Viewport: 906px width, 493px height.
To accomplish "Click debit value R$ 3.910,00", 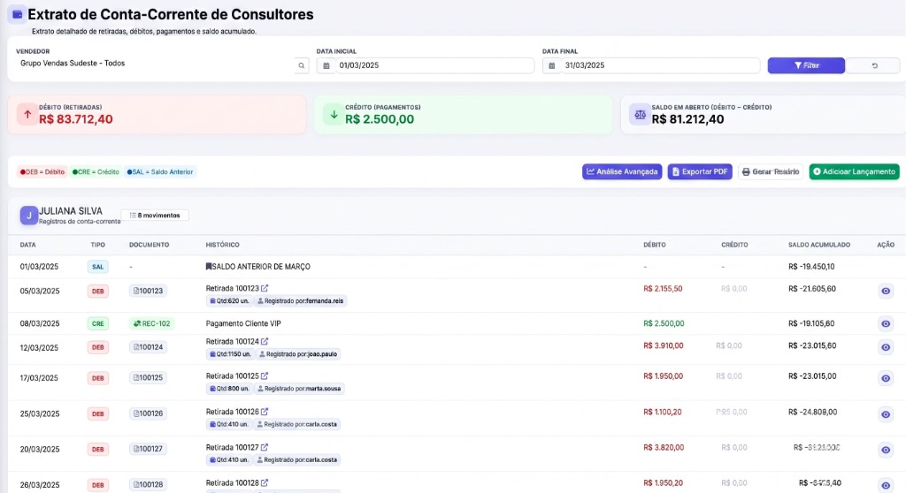I will tap(664, 345).
